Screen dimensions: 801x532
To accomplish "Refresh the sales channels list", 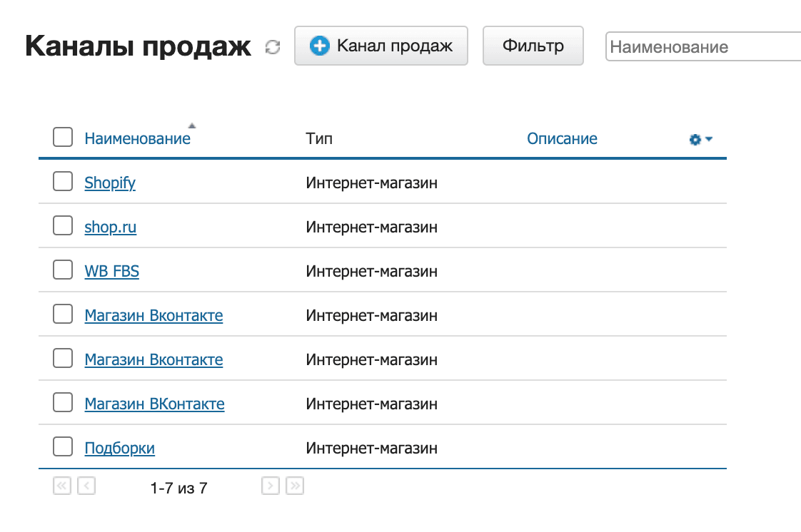I will tap(272, 46).
